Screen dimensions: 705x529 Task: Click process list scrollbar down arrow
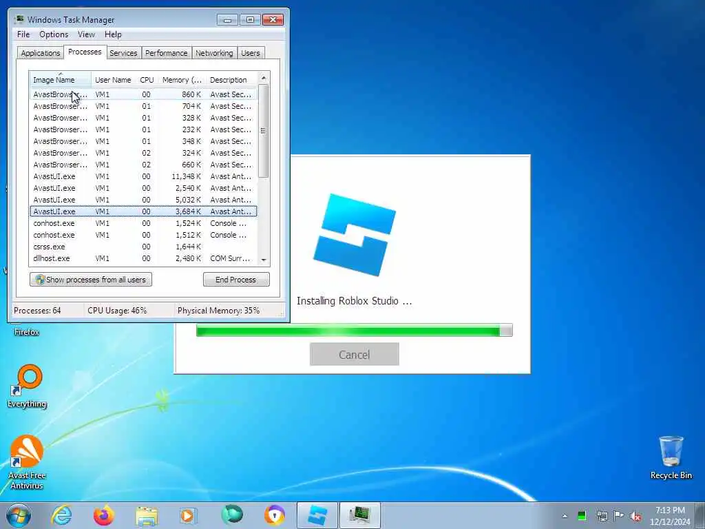(x=264, y=260)
